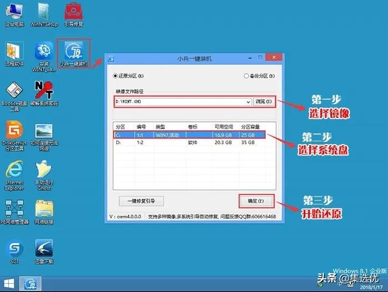Click the 35 GB capacity cell
This screenshot has width=388, height=292.
pos(248,142)
